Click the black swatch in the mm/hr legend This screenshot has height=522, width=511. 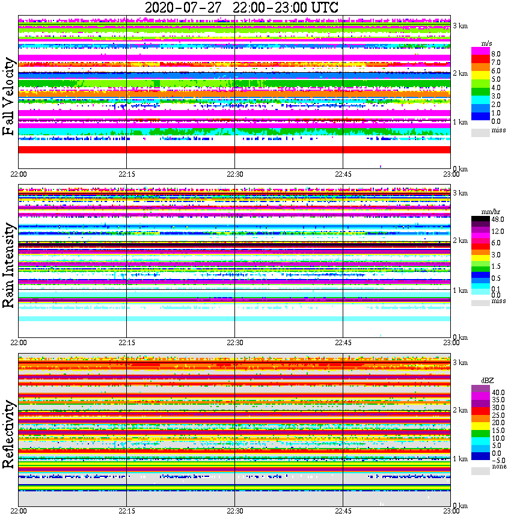(480, 219)
